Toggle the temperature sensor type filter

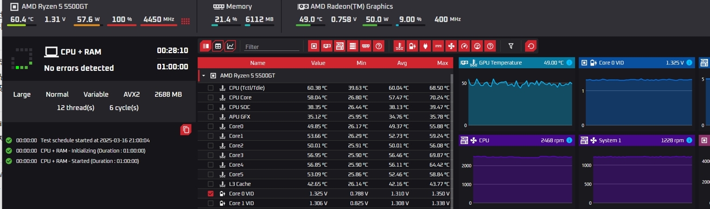[399, 46]
